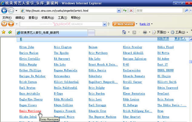Open the Elliott Smith artist link
This screenshot has width=192, height=122.
click(167, 82)
